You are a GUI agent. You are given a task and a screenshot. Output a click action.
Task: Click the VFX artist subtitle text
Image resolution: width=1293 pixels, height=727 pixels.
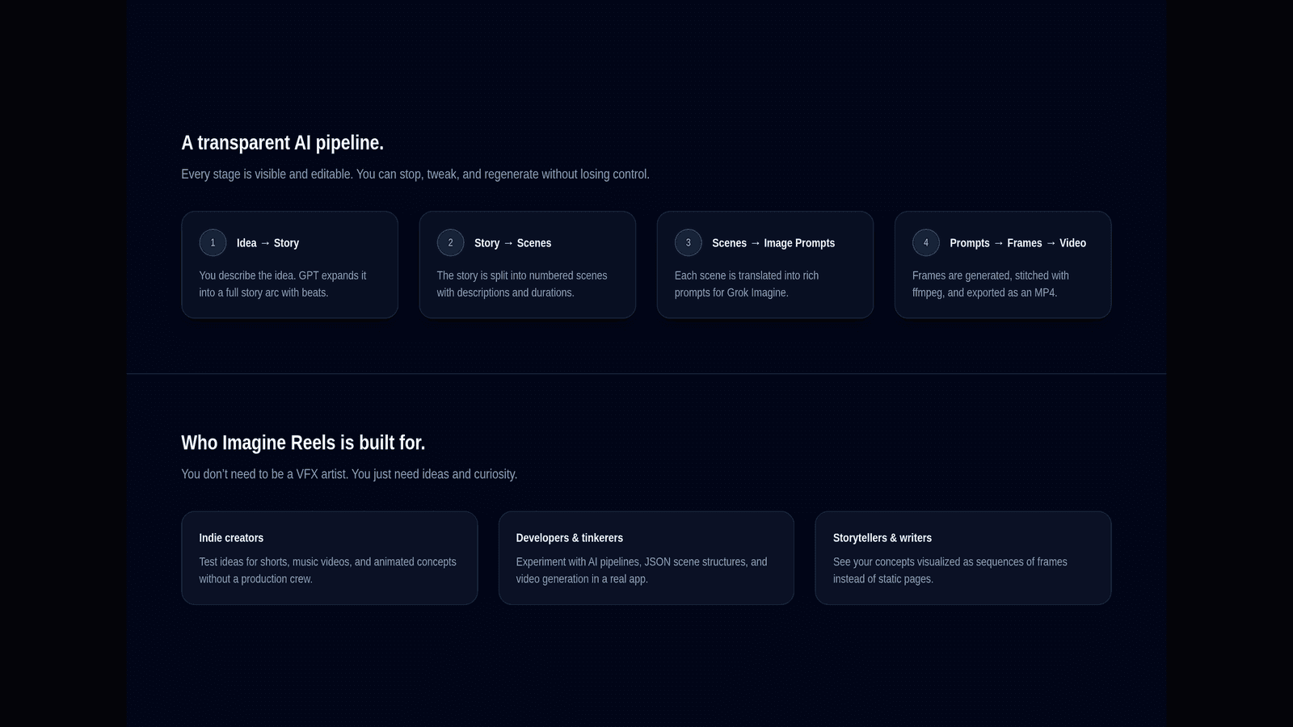point(349,474)
